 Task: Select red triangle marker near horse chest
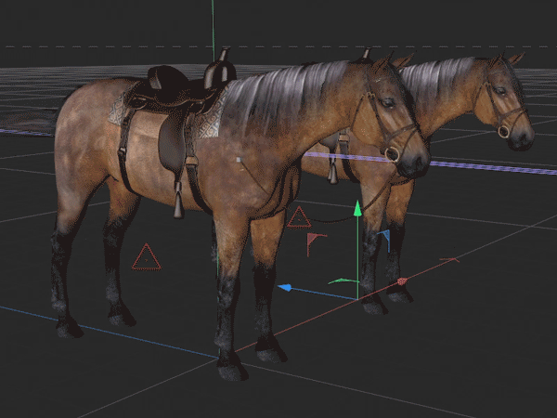(x=299, y=217)
